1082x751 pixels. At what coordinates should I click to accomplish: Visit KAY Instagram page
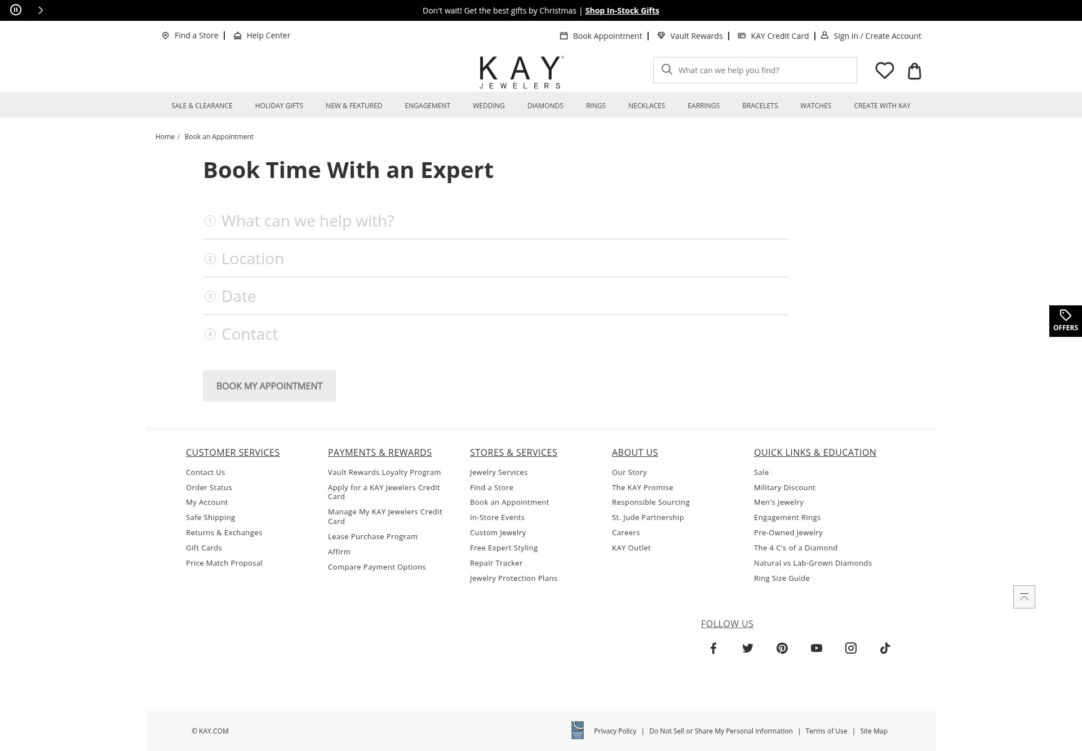tap(851, 648)
